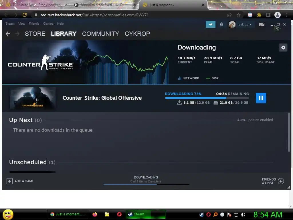Close Just a moment tab

203,5
